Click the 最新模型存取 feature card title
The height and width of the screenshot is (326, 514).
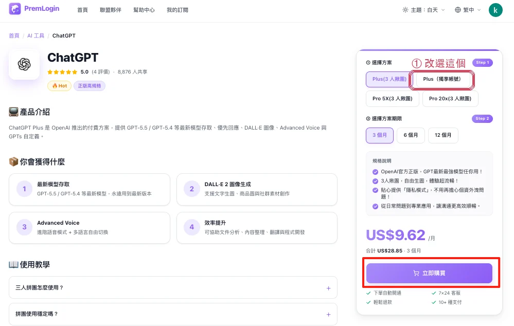coord(53,185)
